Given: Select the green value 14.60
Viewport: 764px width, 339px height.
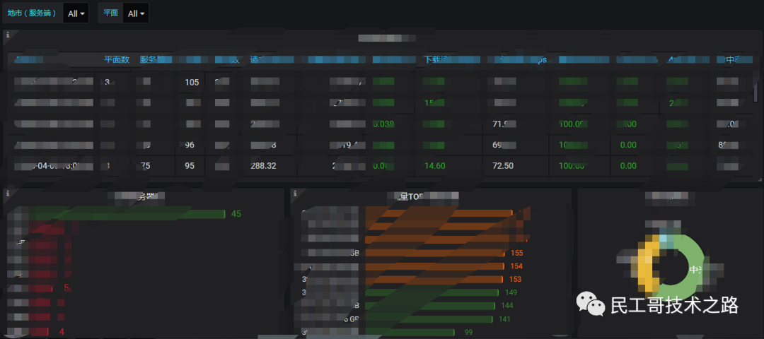Looking at the screenshot, I should (x=433, y=166).
